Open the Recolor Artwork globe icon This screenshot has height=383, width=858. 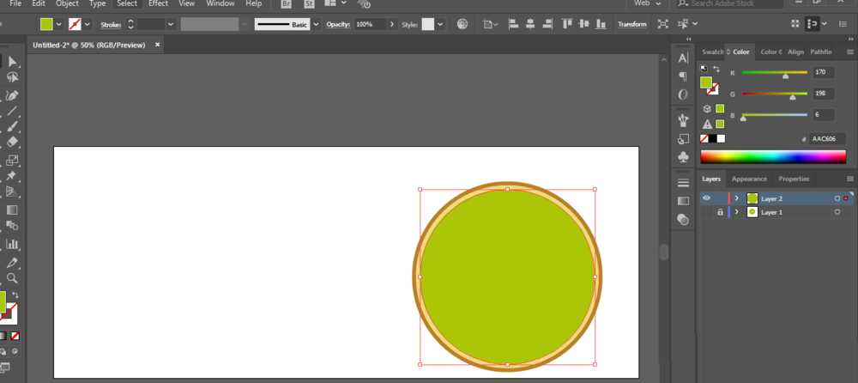pos(463,24)
